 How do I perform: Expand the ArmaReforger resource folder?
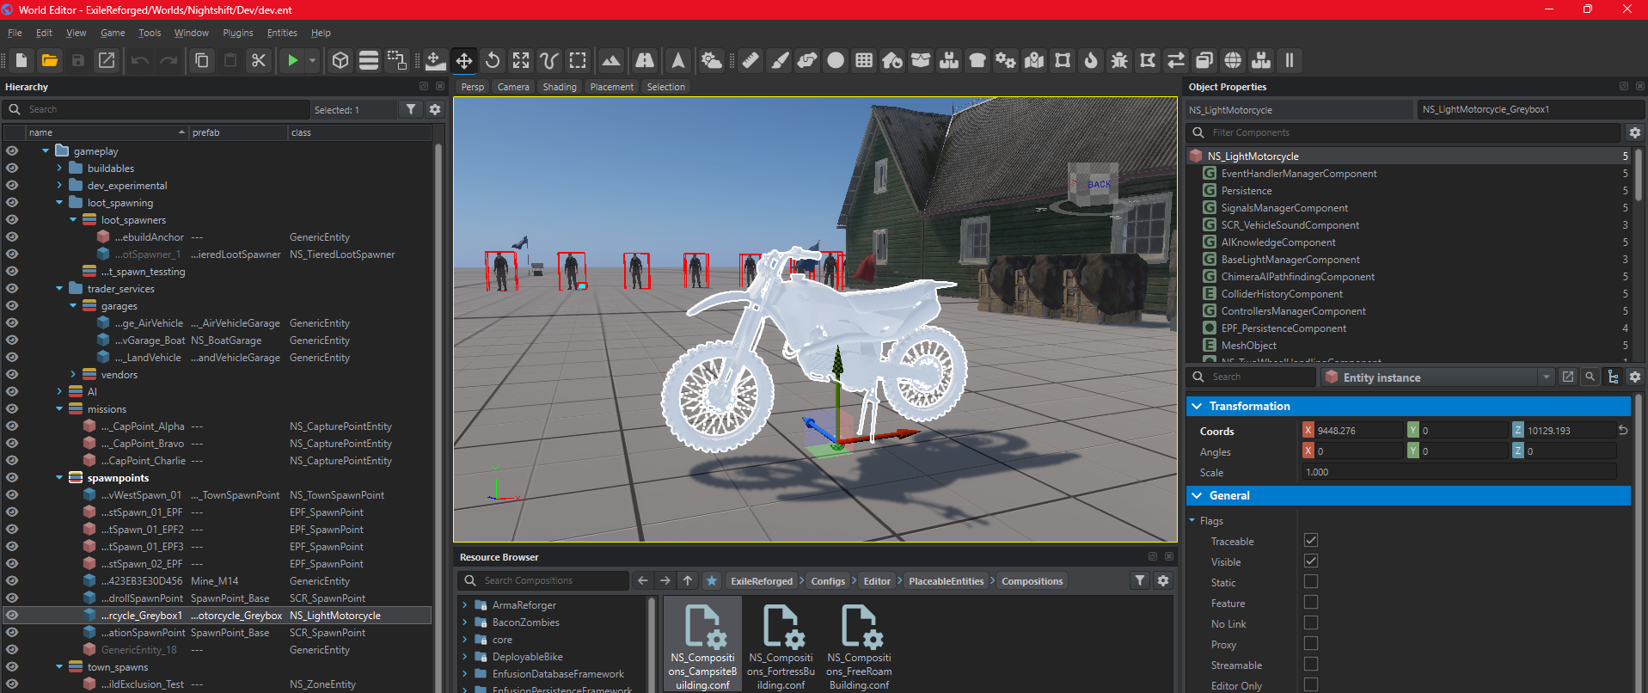(x=465, y=604)
